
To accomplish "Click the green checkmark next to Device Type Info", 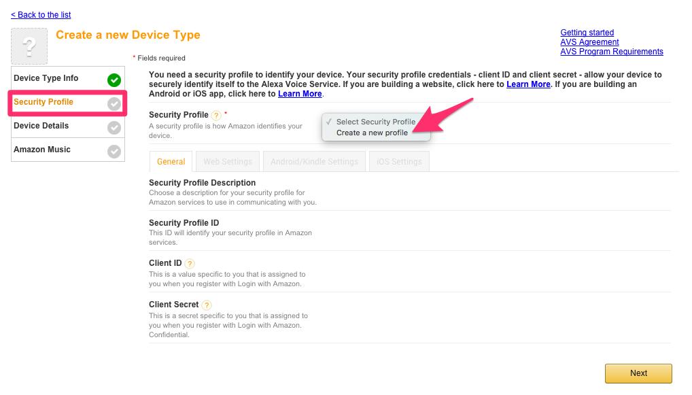I will 114,80.
